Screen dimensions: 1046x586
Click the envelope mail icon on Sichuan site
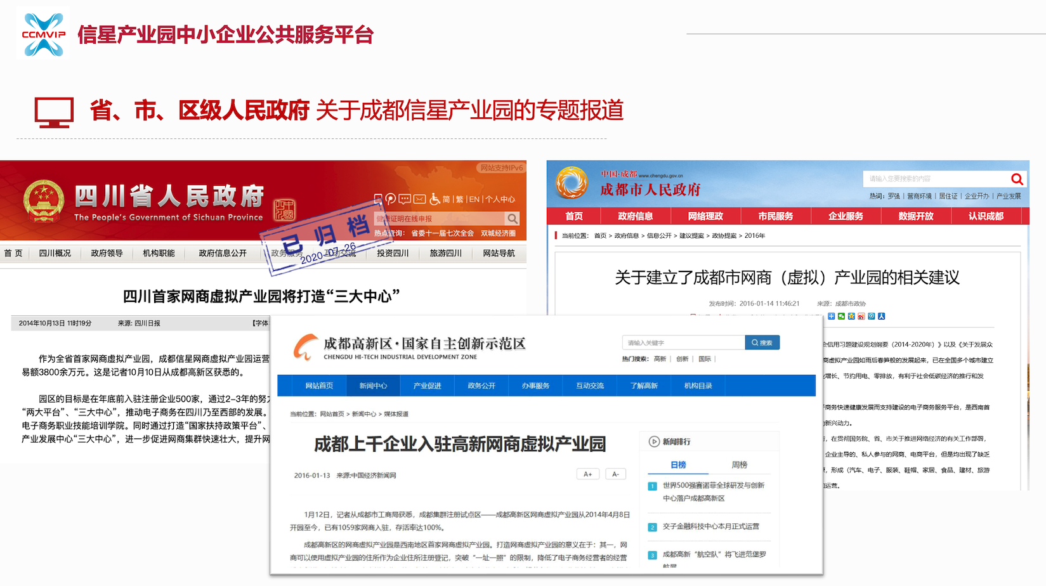tap(419, 199)
